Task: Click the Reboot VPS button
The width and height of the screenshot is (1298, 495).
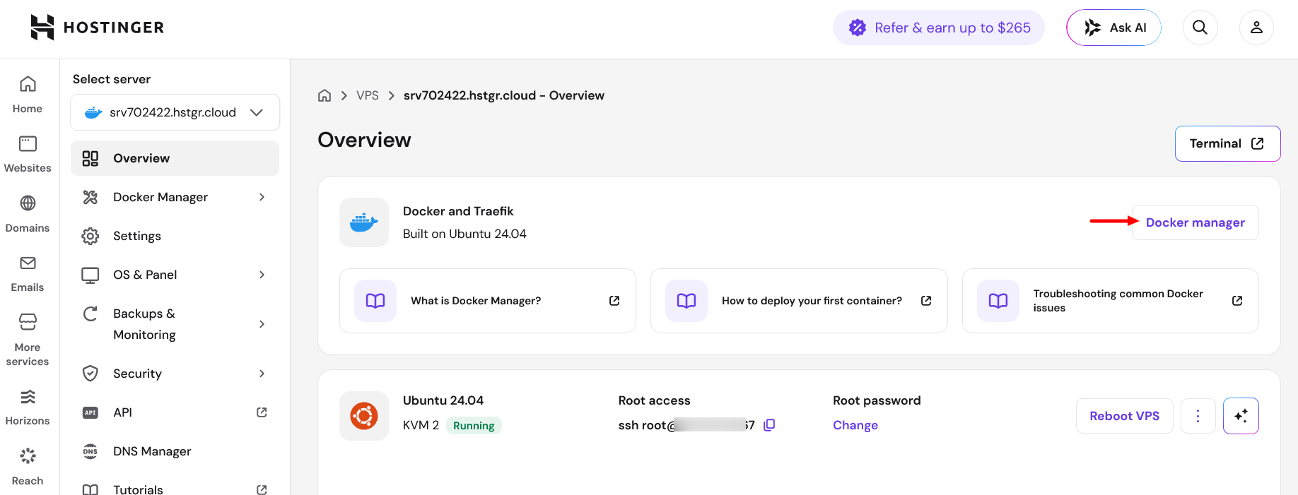Action: (1124, 416)
